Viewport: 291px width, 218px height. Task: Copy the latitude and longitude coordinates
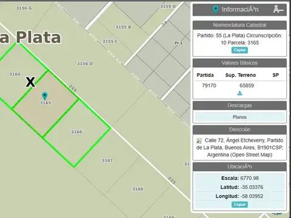point(239,205)
